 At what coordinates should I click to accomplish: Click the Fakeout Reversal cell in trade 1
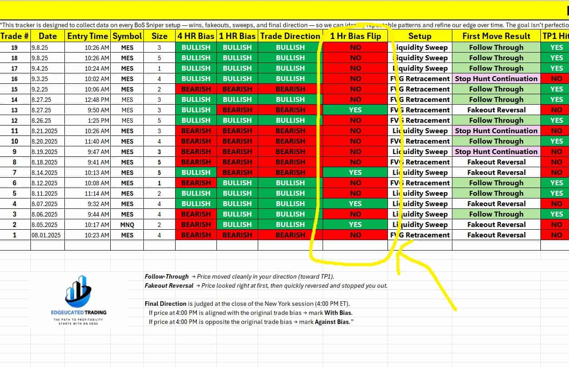pos(496,235)
